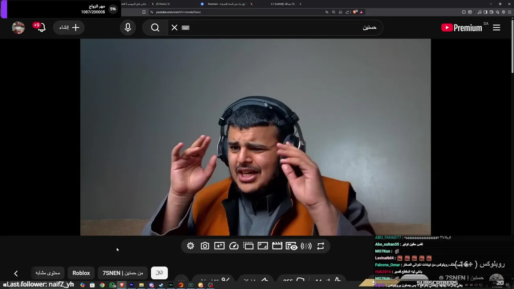514x289 pixels.
Task: Click the zoom magnifier in address bar
Action: pyautogui.click(x=334, y=12)
